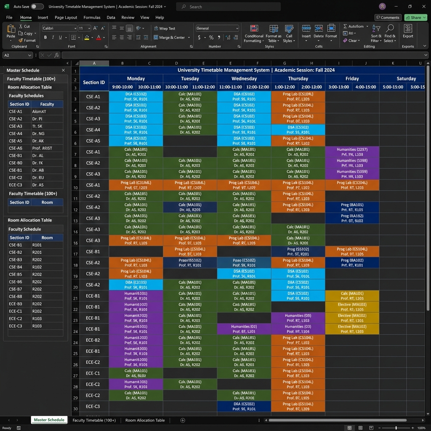Open the Name Box A2 dropdown
This screenshot has width=431, height=431.
29,55
